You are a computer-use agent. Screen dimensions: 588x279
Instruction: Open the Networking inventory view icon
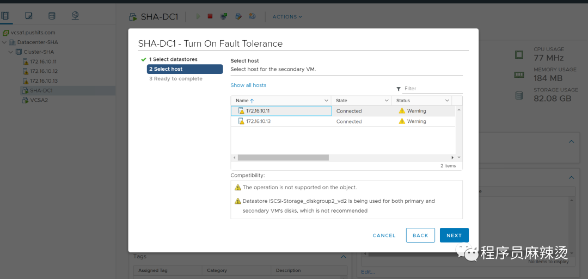click(x=75, y=16)
